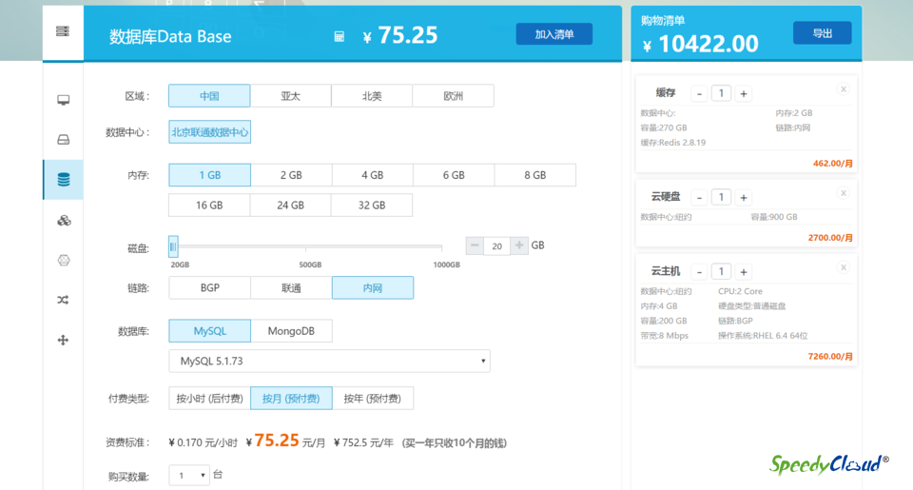Increase 云硬盘 quantity with plus
The image size is (913, 490).
coord(744,198)
